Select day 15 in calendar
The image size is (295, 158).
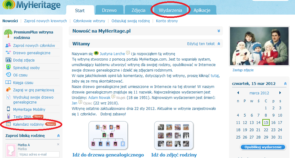click(x=266, y=123)
